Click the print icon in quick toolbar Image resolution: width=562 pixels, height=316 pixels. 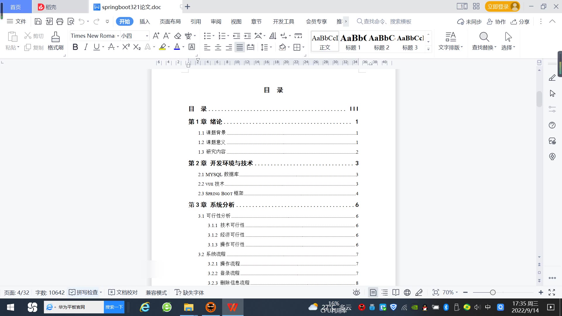[60, 21]
